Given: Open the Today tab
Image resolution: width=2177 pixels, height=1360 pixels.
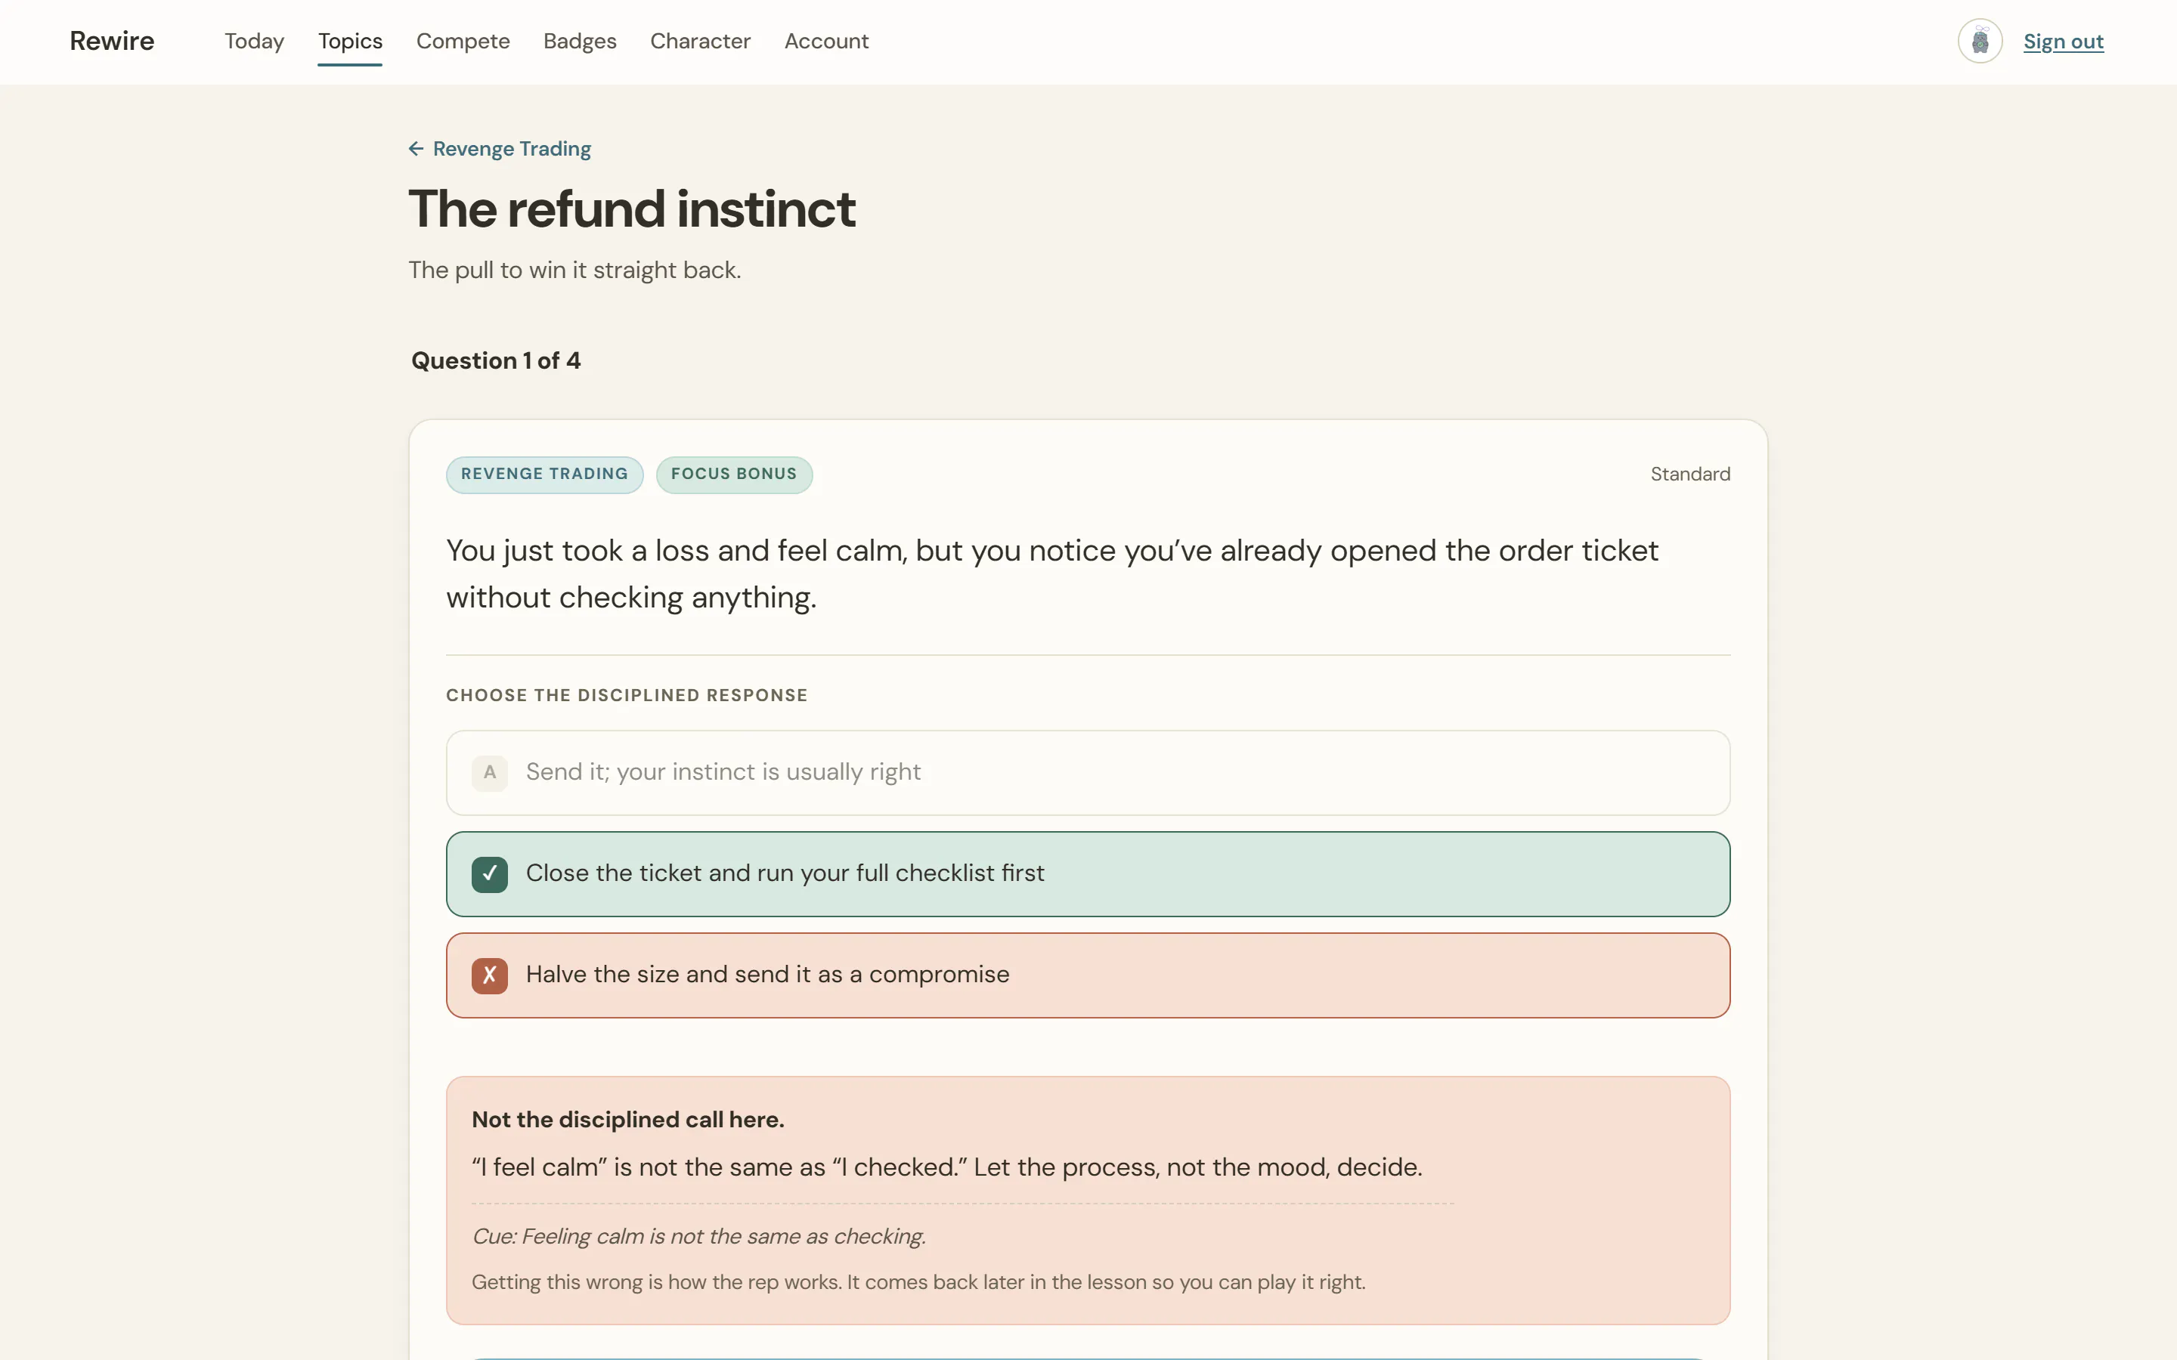Looking at the screenshot, I should pyautogui.click(x=255, y=42).
